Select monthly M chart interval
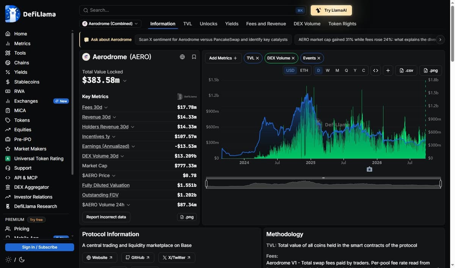Screen dimensions: 455x268 pyautogui.click(x=337, y=71)
